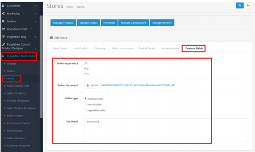
Task: Click the System gear icon
Action: point(3,21)
